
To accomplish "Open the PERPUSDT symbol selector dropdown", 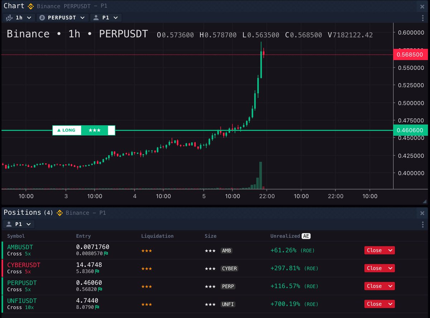I will (62, 18).
